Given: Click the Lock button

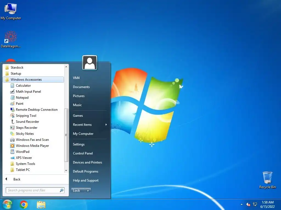Looking at the screenshot, I should coord(78,191).
